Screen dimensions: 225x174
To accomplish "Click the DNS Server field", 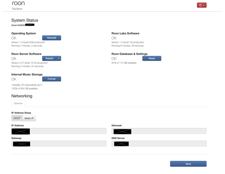I will [x=159, y=144].
